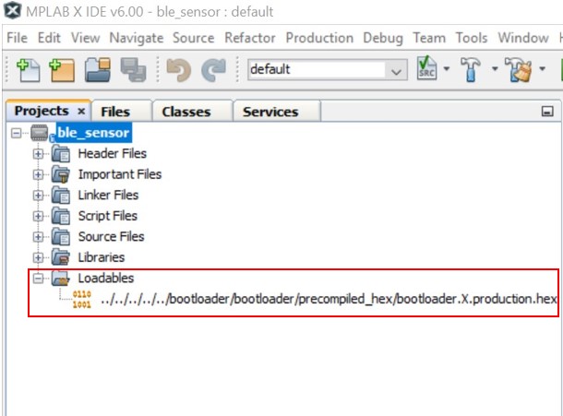Switch to the Services tab

pos(270,112)
